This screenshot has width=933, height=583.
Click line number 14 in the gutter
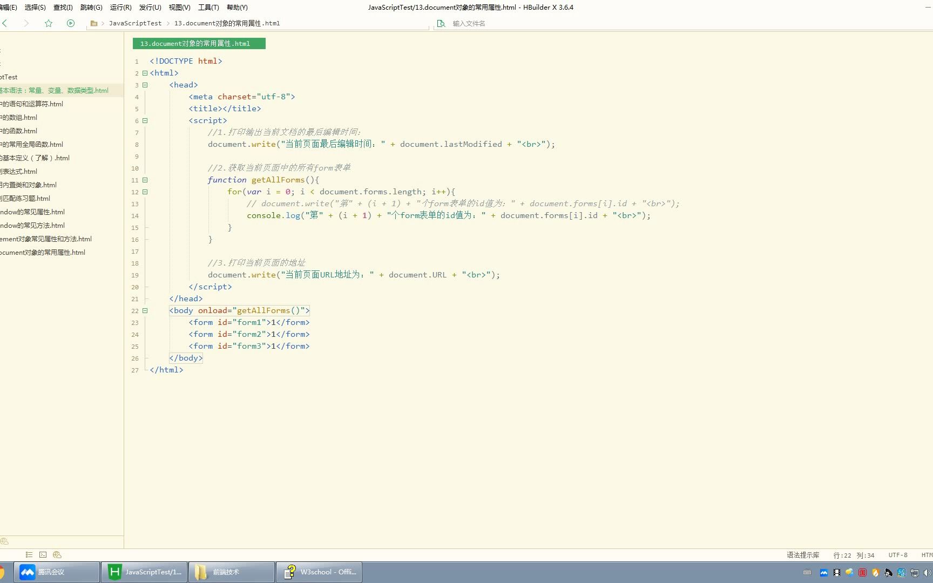click(x=135, y=216)
